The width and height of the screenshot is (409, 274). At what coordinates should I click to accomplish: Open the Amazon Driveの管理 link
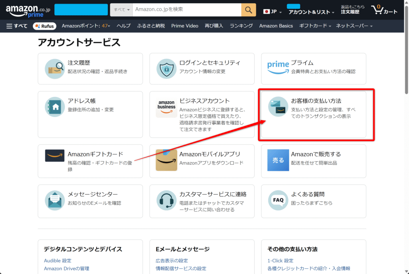point(67,268)
